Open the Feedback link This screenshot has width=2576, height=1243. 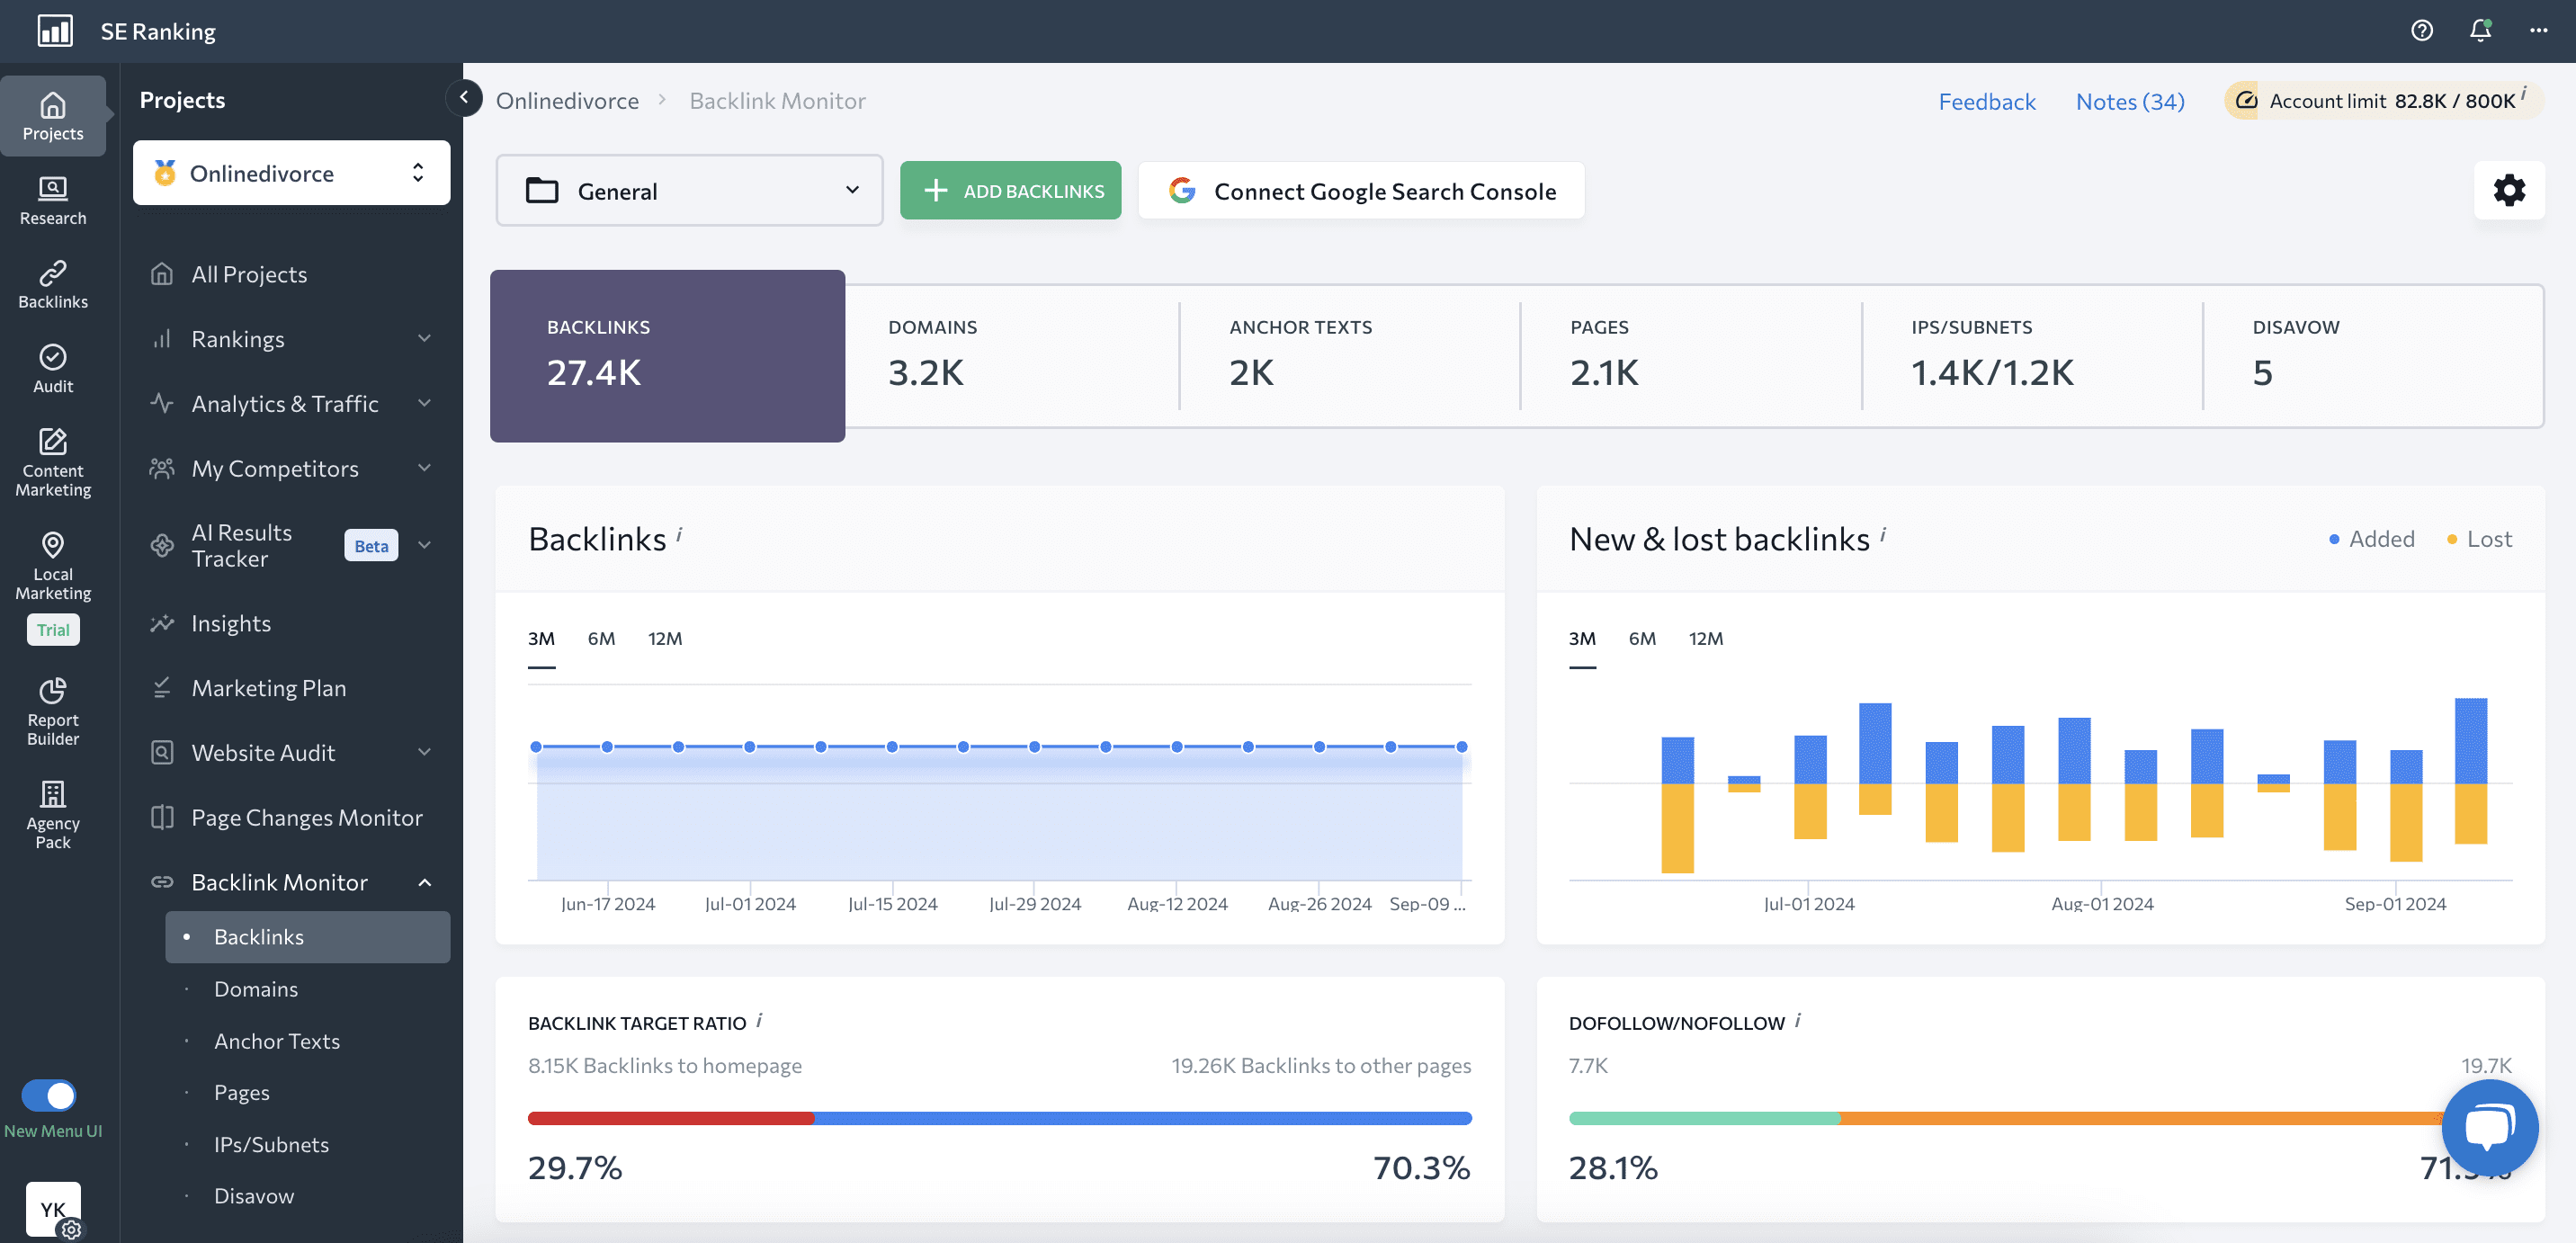pos(1987,101)
